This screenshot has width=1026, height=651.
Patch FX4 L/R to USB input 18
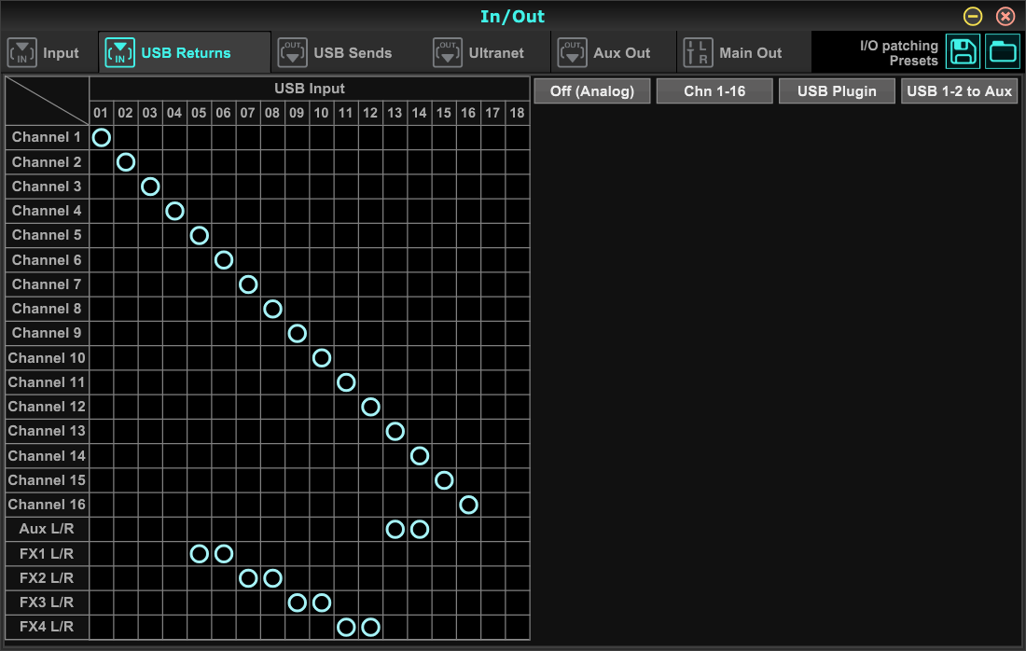click(x=517, y=627)
